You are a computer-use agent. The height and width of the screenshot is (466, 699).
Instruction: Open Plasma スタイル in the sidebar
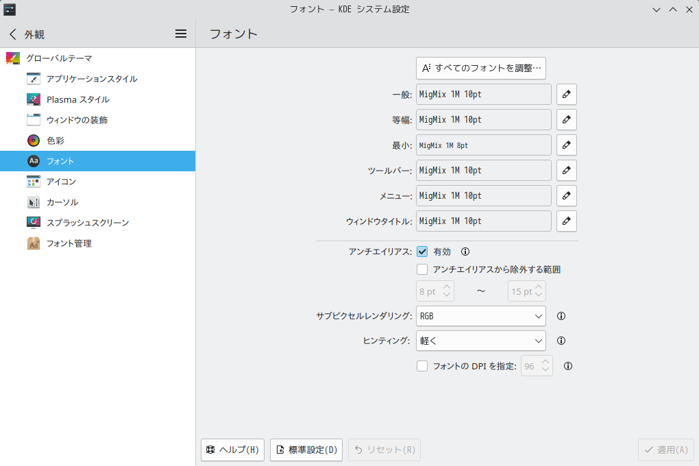pyautogui.click(x=77, y=99)
